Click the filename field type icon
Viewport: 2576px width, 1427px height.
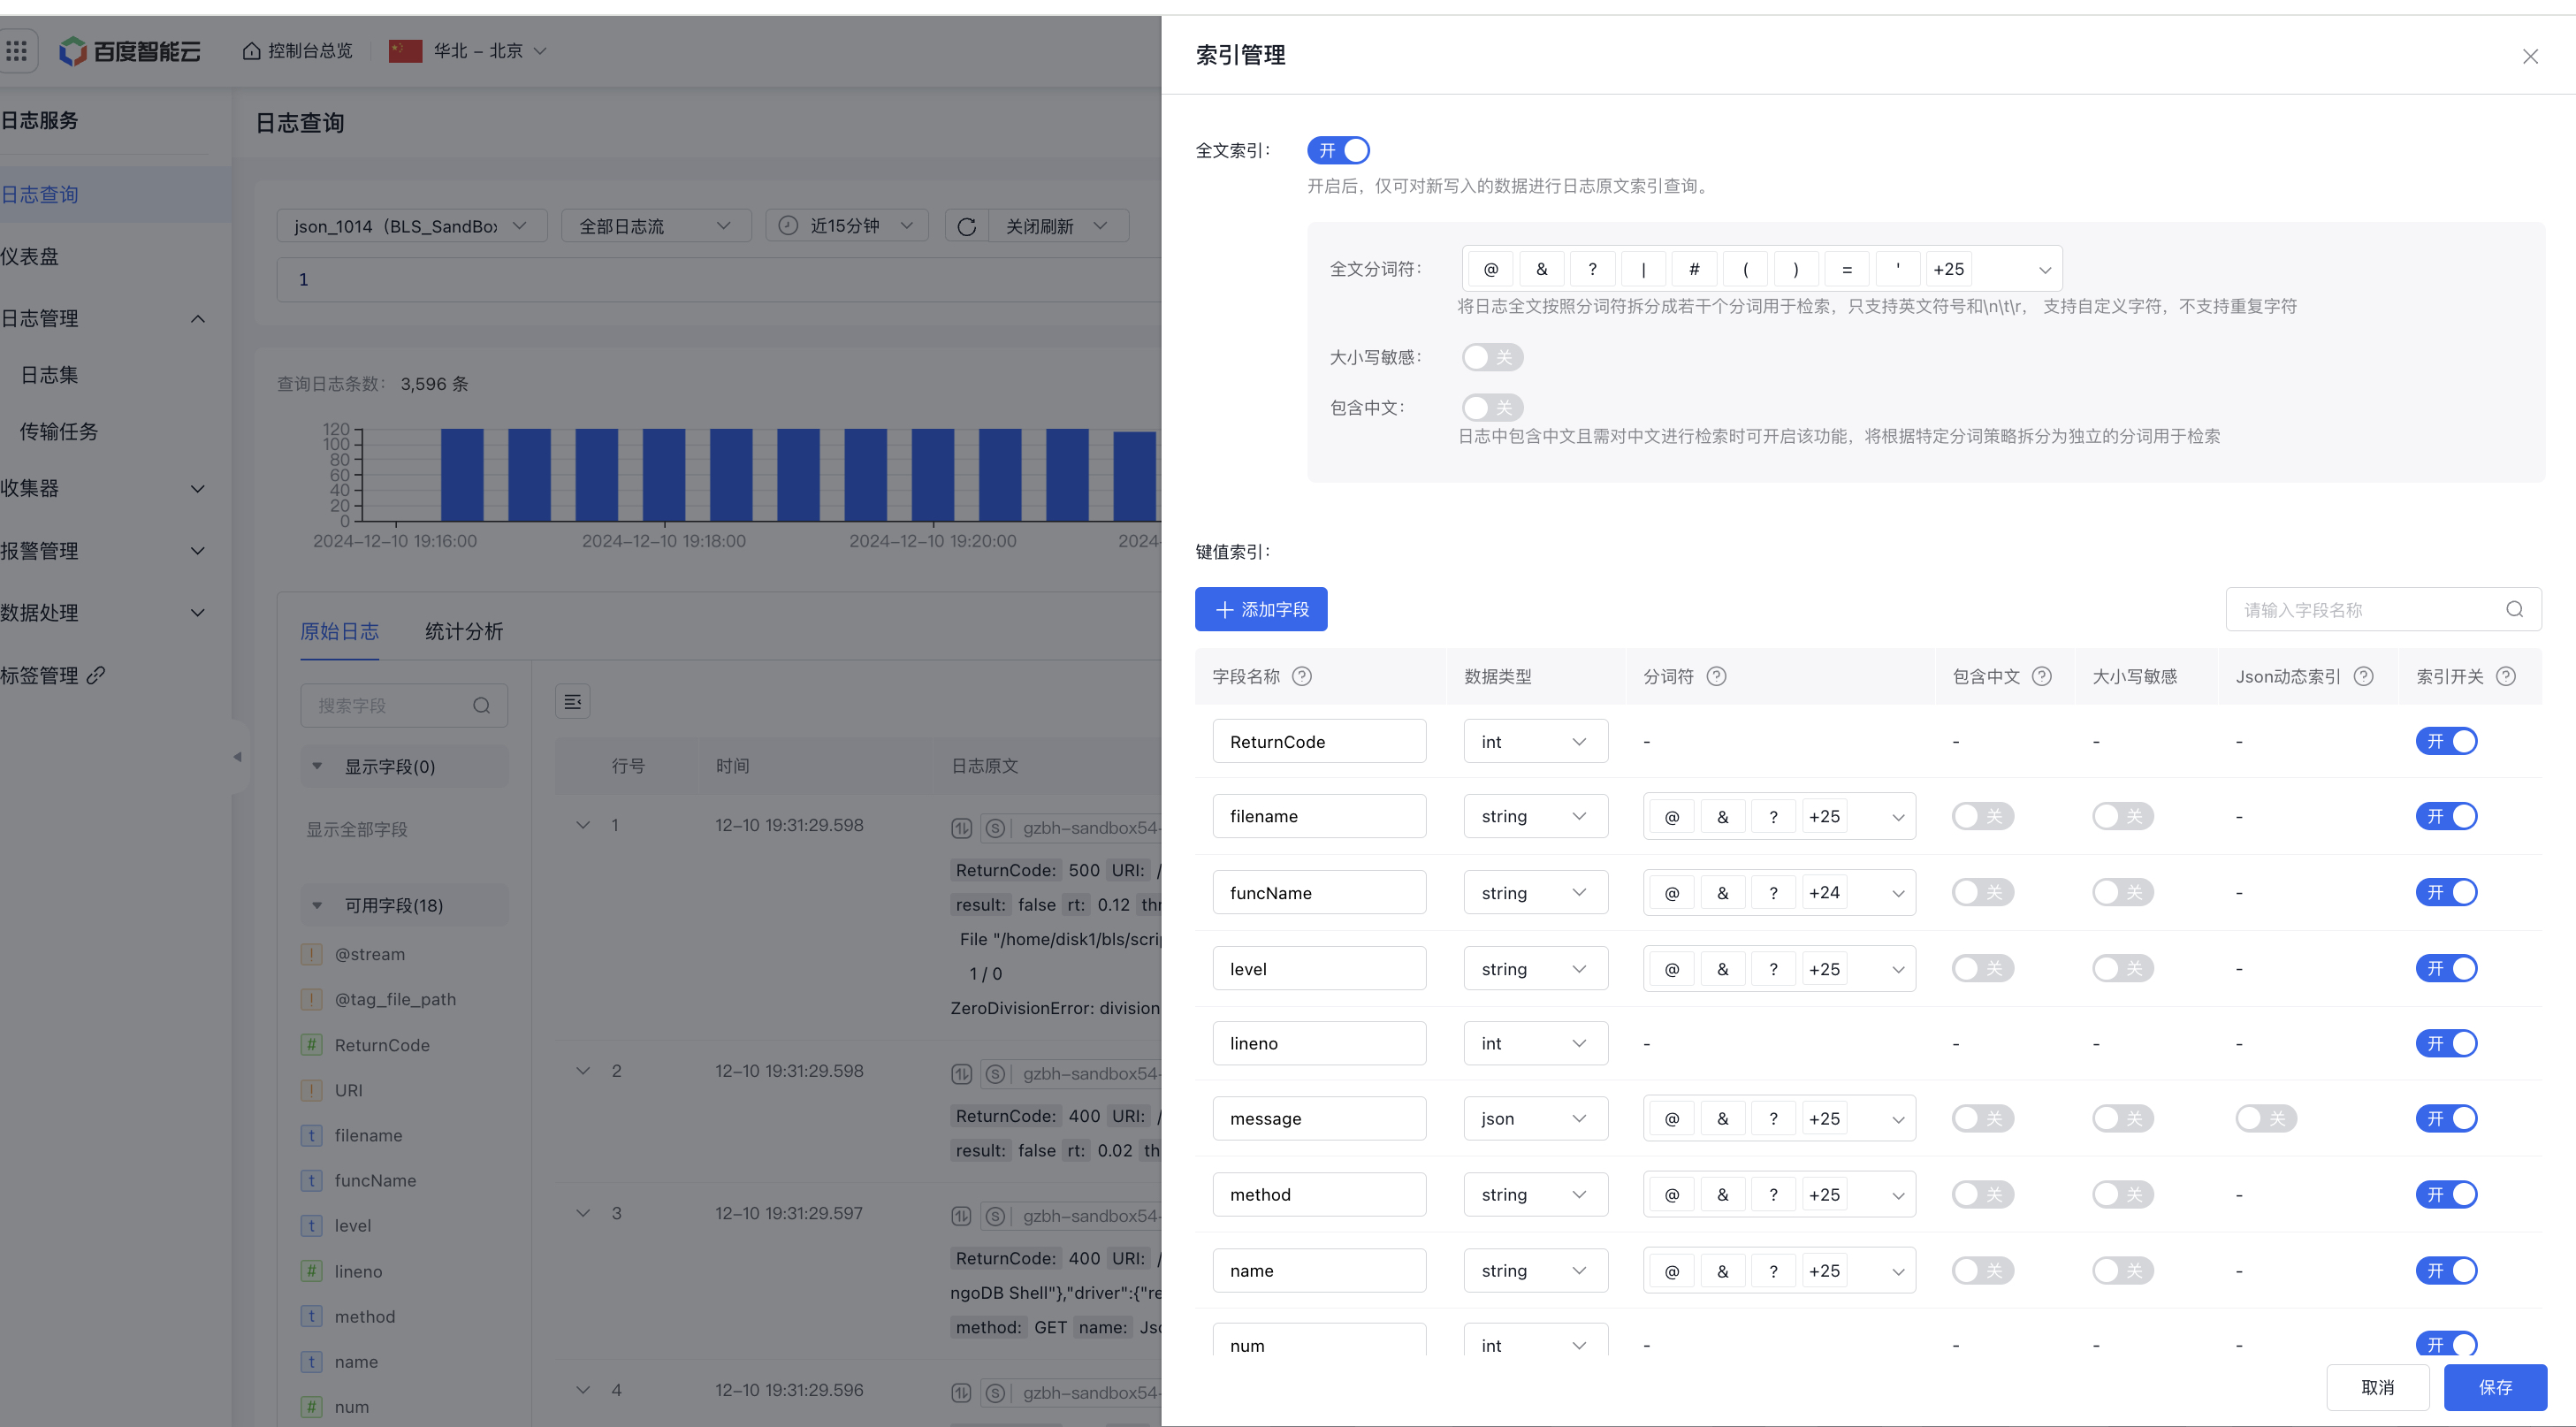coord(312,1136)
